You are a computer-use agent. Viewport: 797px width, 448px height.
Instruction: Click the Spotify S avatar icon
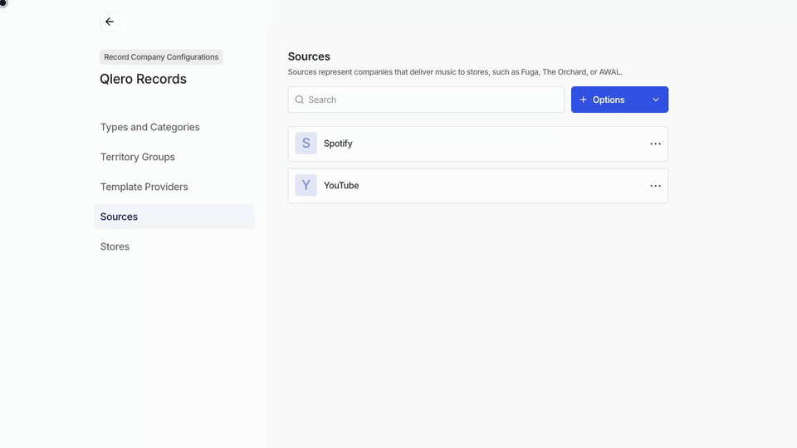point(306,144)
